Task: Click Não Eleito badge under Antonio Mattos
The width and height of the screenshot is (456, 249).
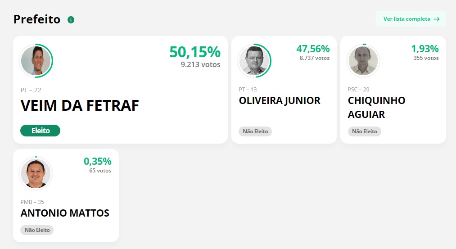Action: coord(37,230)
